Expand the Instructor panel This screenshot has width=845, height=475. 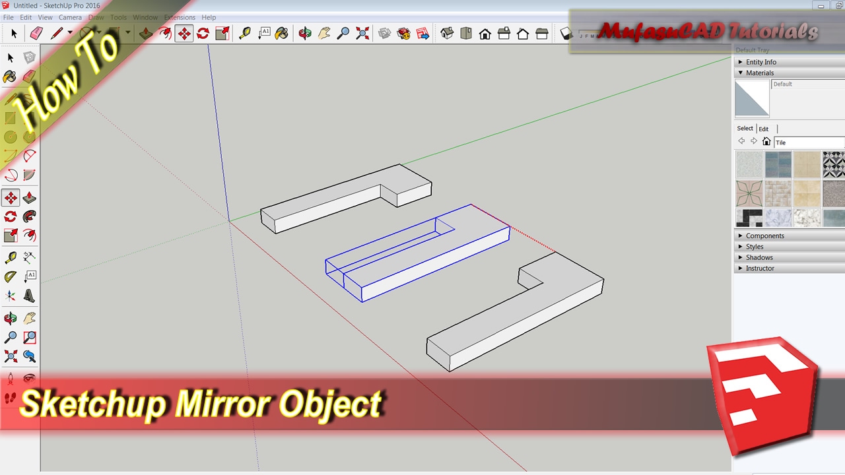coord(790,269)
